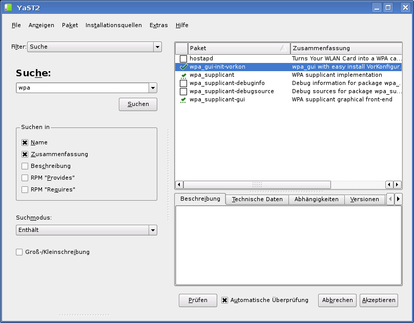Click the Suchen button
The width and height of the screenshot is (414, 323).
(x=138, y=104)
